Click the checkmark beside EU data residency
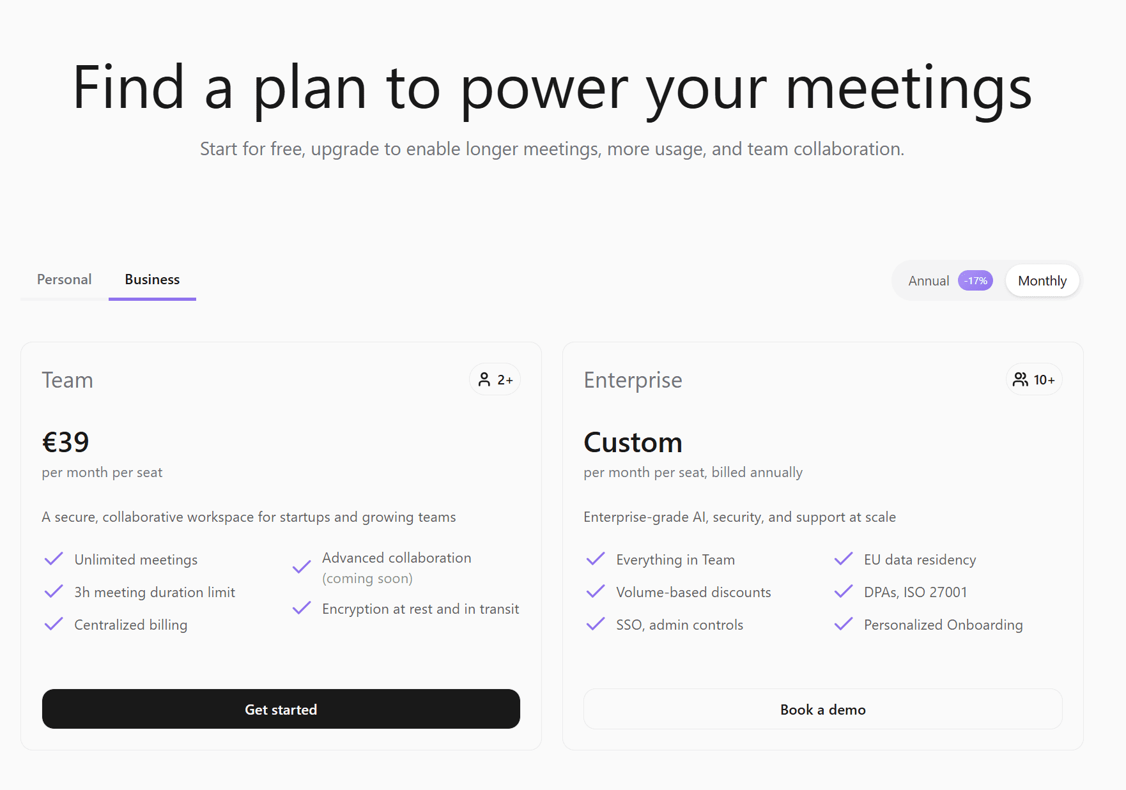This screenshot has width=1126, height=790. (x=844, y=559)
